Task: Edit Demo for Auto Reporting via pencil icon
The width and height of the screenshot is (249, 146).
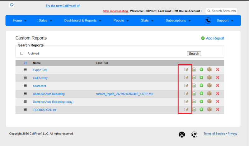Action: tap(186, 94)
